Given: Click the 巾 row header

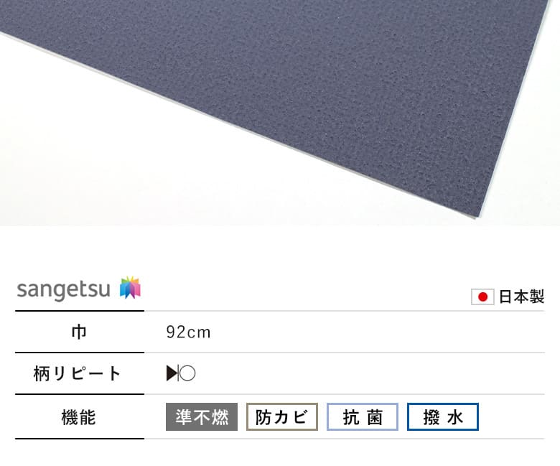Looking at the screenshot, I should 79,332.
